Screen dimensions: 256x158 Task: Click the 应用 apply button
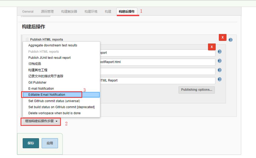(50, 143)
